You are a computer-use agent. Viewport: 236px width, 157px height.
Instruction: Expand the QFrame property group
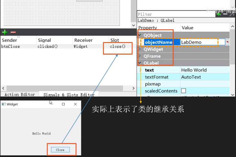coord(140,56)
